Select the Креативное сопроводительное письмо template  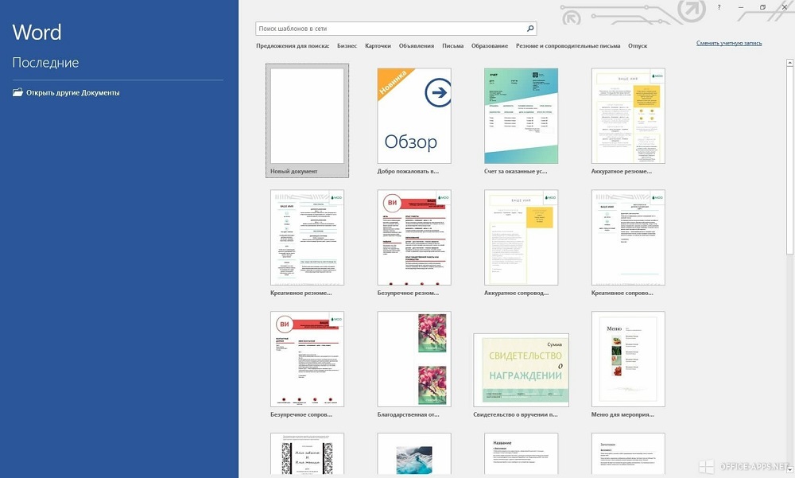[628, 238]
